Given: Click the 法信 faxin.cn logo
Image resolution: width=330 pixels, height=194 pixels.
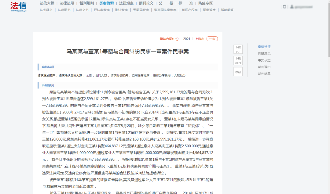Looking at the screenshot, I should [19, 7].
